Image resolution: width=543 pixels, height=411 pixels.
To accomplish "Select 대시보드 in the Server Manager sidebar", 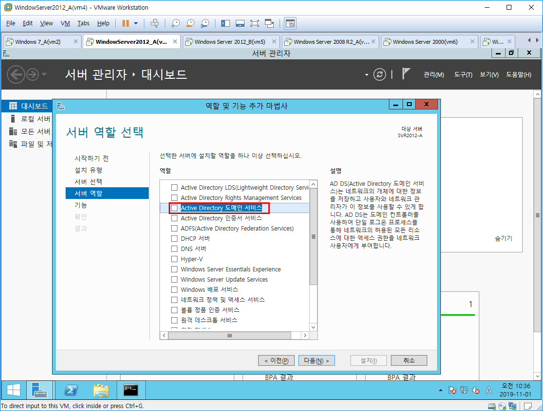I will [x=27, y=106].
